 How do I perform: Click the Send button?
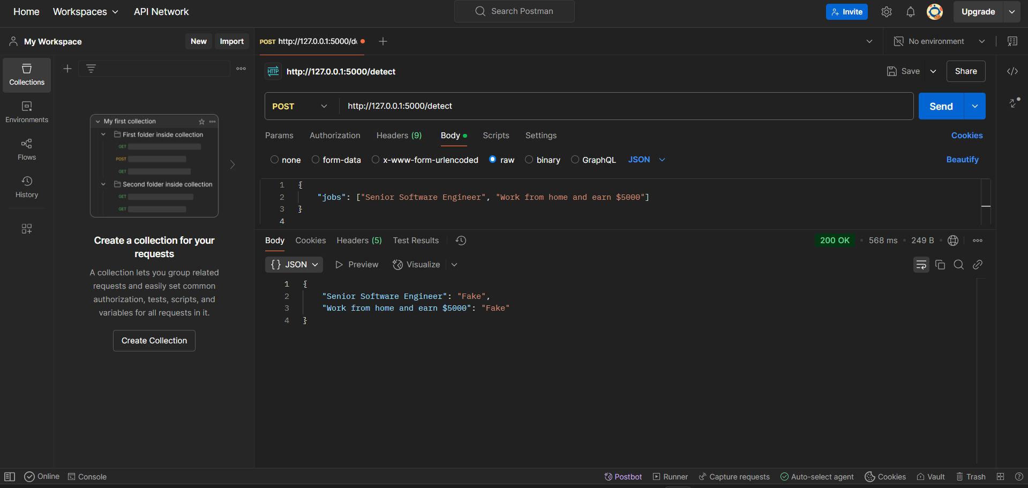tap(941, 106)
